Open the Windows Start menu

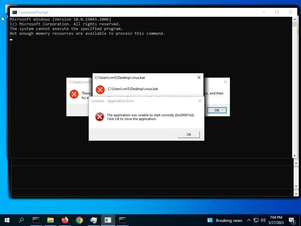click(7, 220)
